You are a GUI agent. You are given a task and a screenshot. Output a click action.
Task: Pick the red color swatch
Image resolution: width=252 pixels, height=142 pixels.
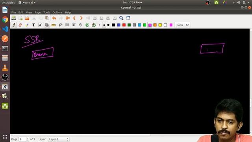[124, 25]
